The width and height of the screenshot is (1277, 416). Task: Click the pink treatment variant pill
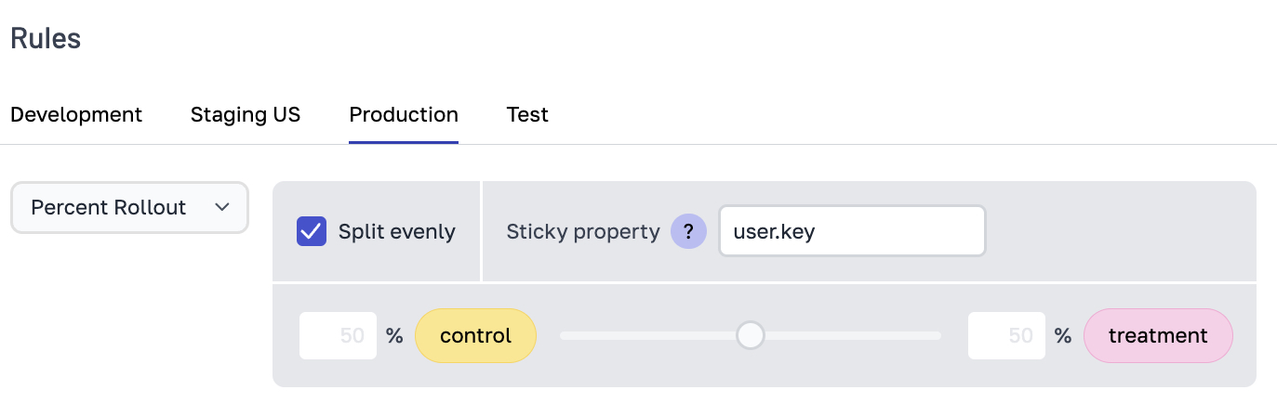pos(1158,335)
